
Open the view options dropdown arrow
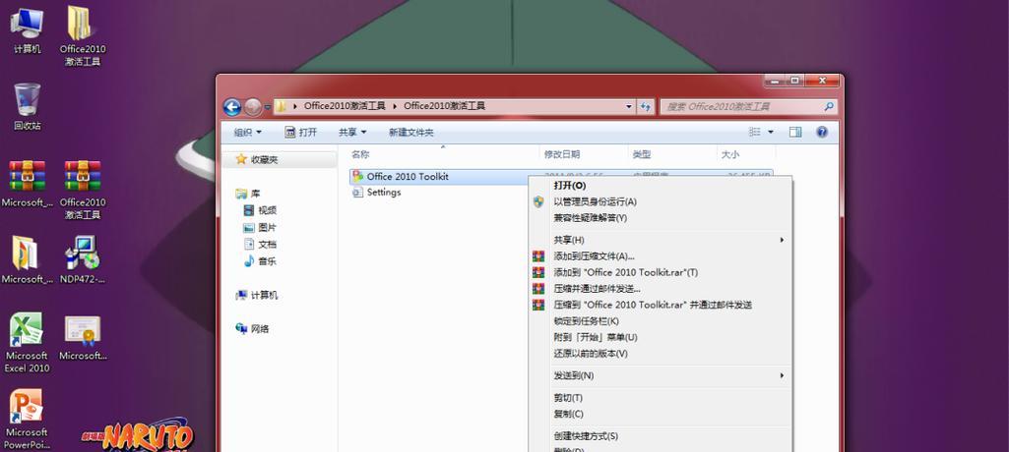click(x=771, y=133)
